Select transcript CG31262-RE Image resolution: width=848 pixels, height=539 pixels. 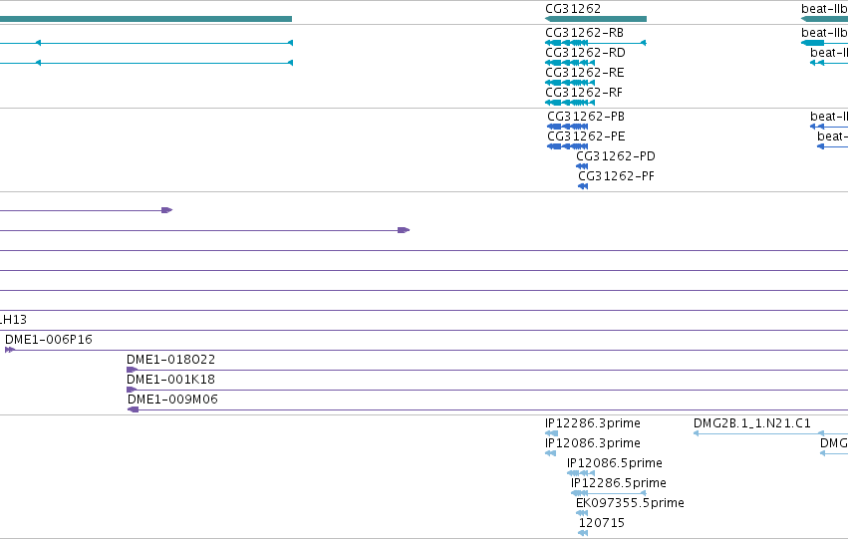tap(585, 73)
